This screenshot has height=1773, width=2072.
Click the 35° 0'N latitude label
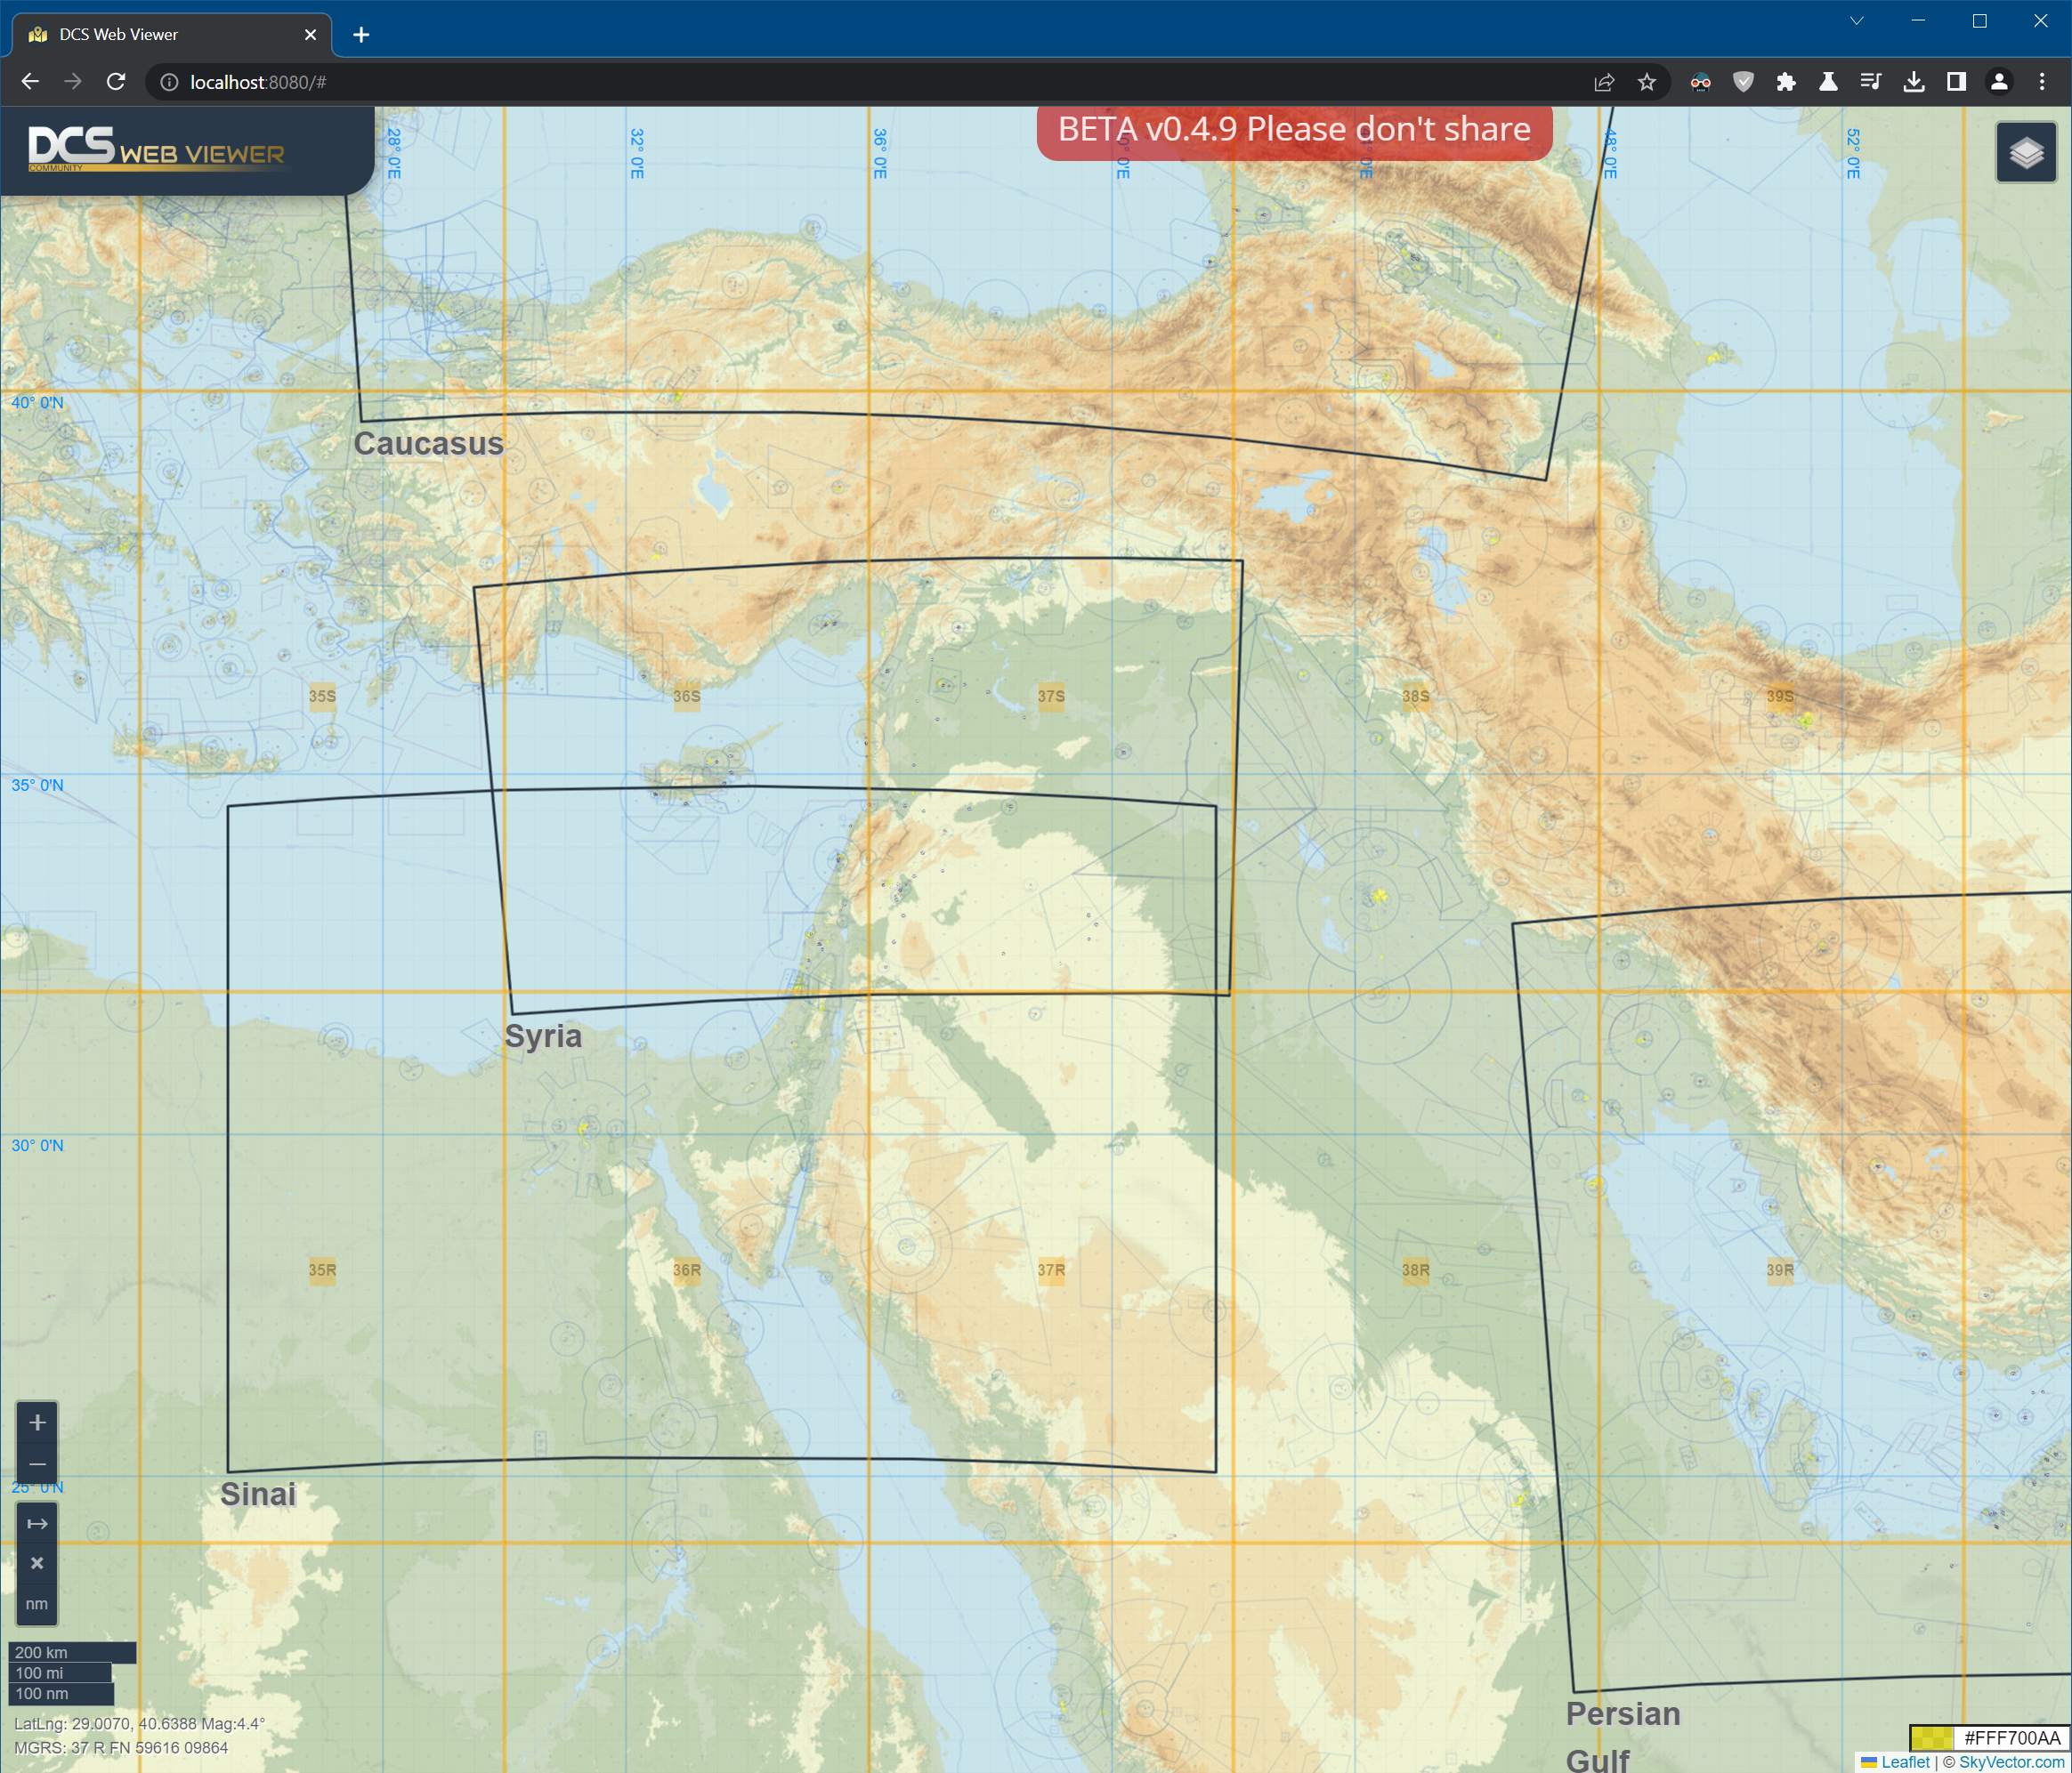[x=37, y=786]
